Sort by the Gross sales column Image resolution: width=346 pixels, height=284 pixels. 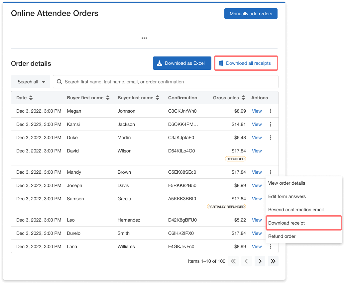(243, 98)
